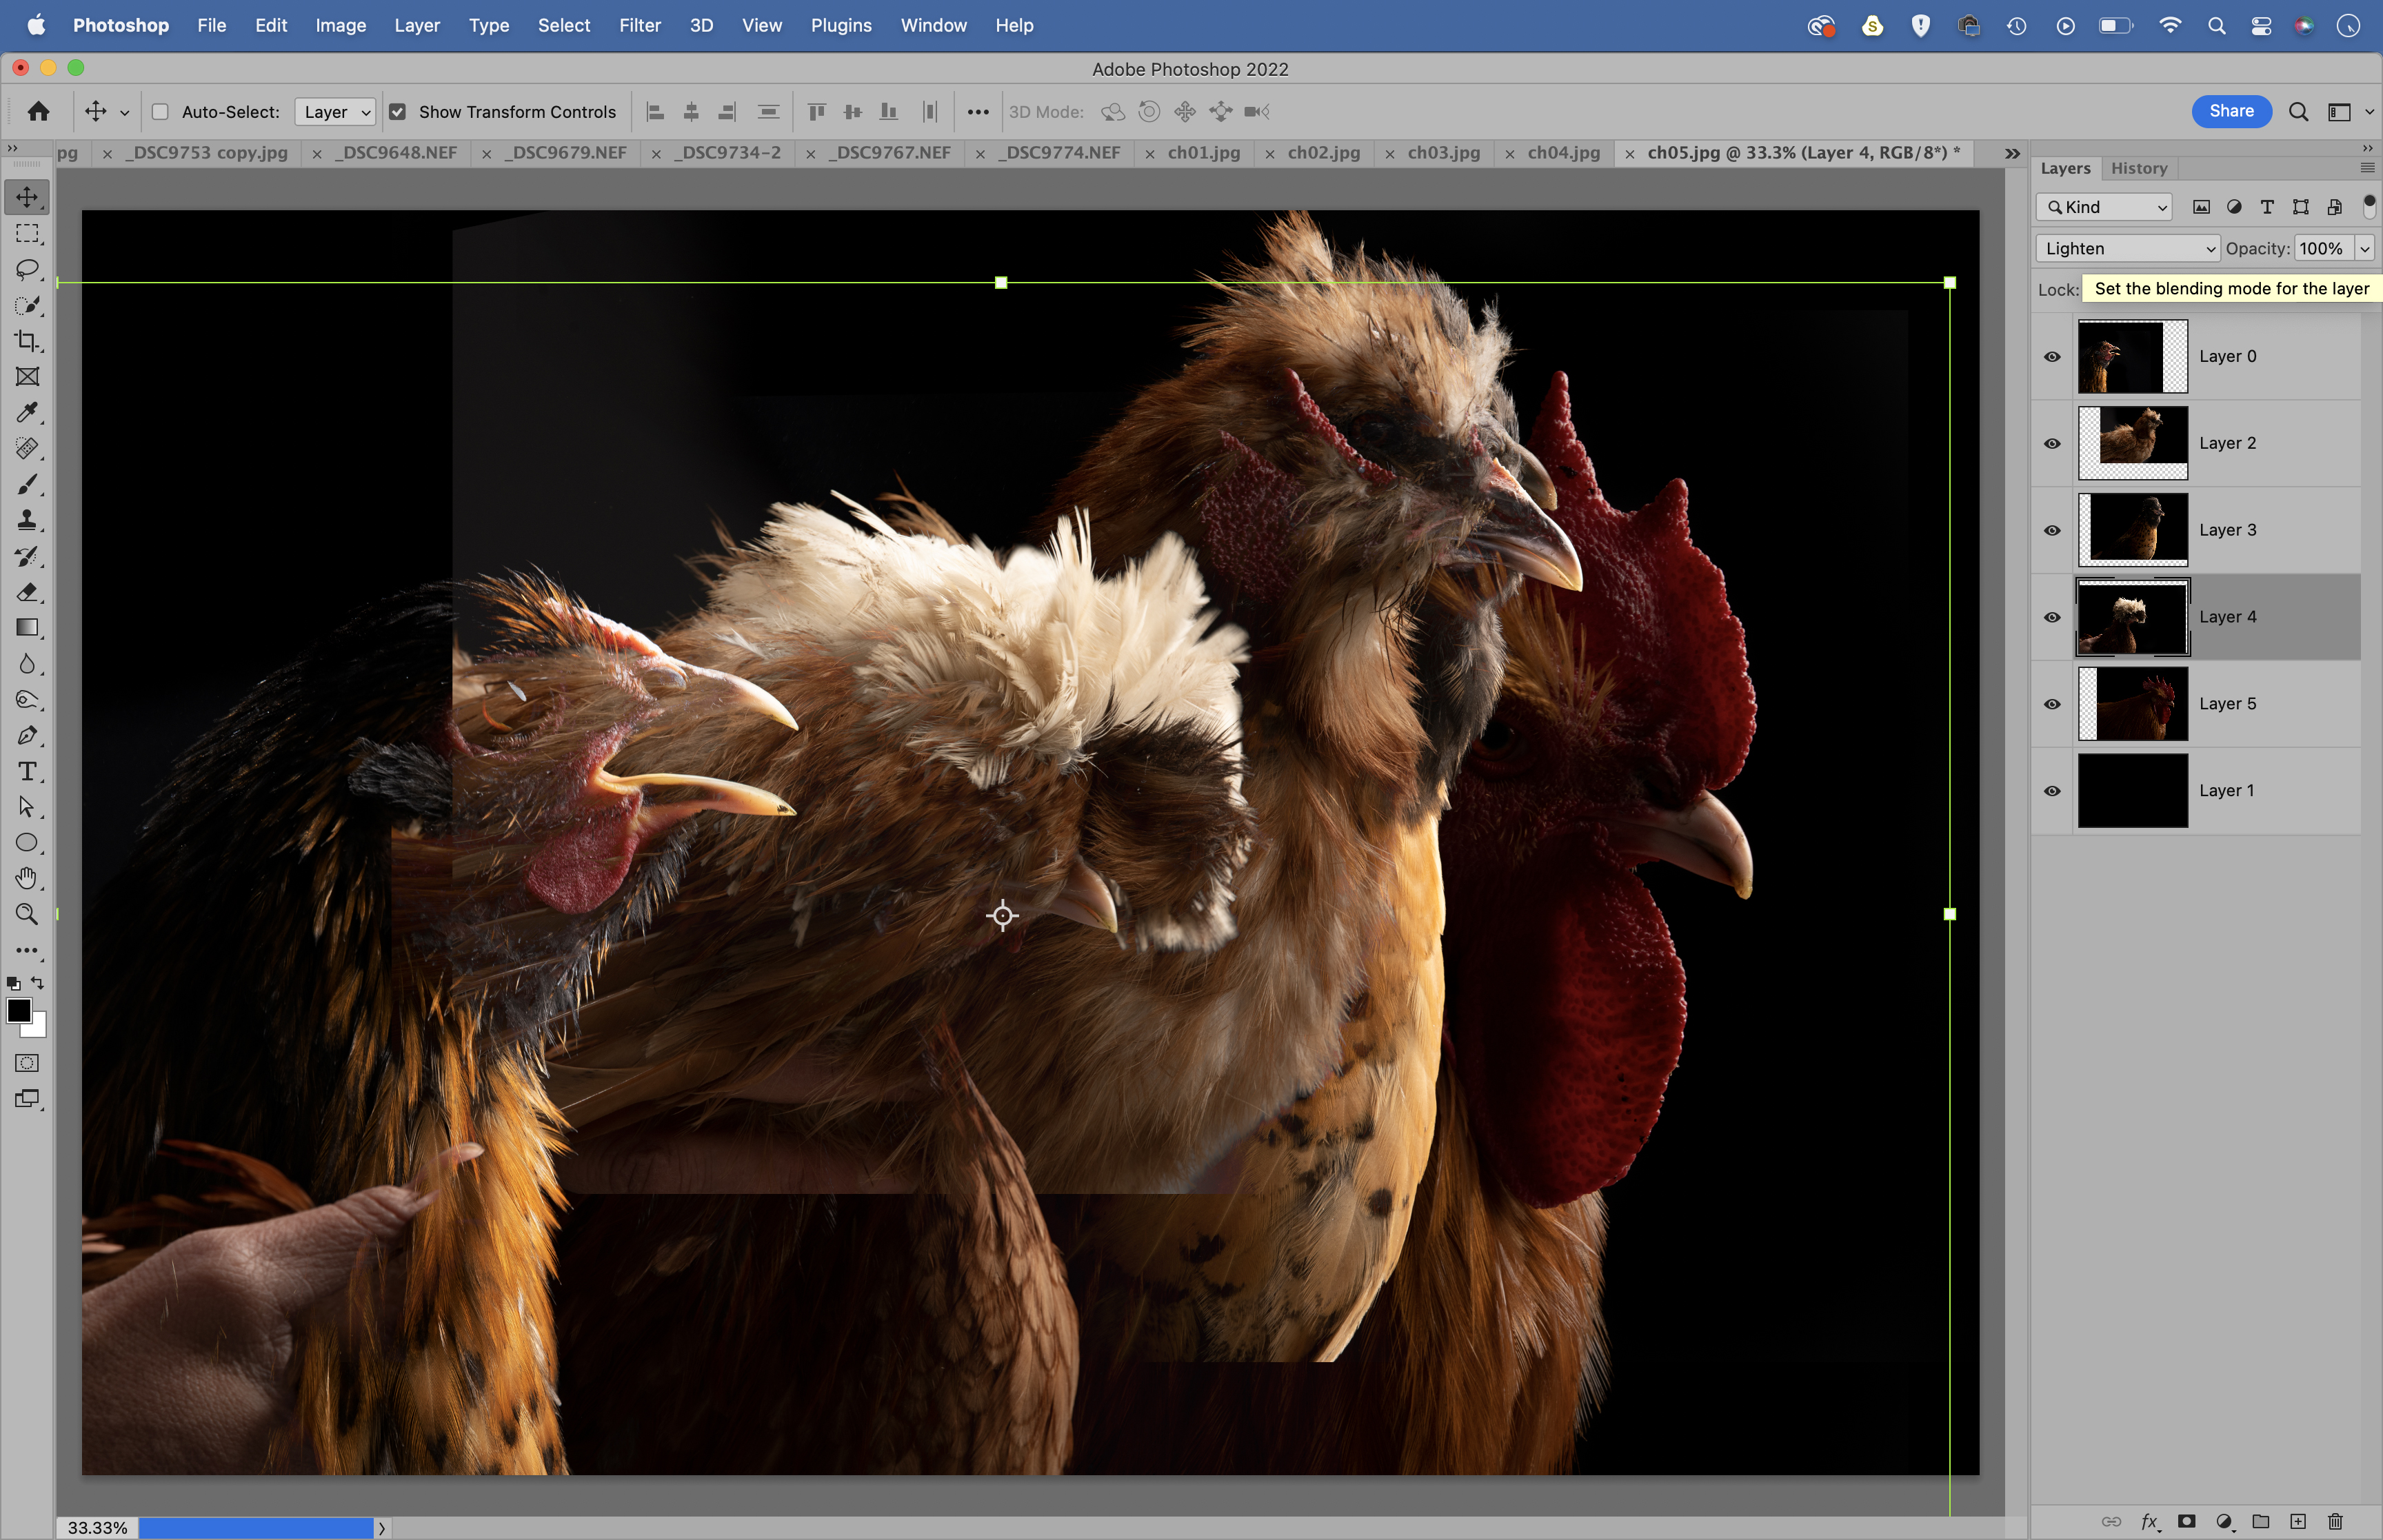Image resolution: width=2383 pixels, height=1540 pixels.
Task: Select the Zoom tool in toolbar
Action: [27, 914]
